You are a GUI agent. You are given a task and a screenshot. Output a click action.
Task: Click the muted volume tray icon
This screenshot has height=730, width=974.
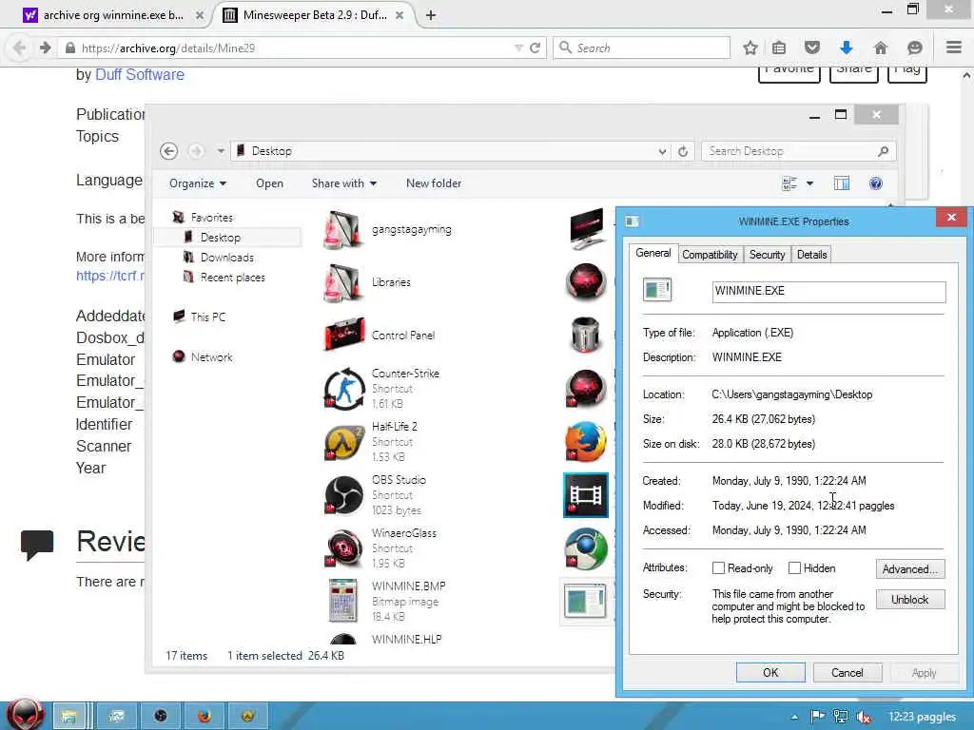tap(864, 717)
